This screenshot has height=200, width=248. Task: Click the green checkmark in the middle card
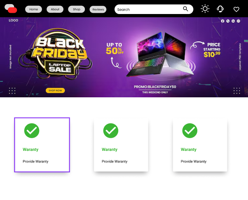(x=110, y=131)
